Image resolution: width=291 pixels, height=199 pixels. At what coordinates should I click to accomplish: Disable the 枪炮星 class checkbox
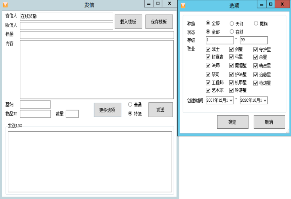tap(256, 83)
